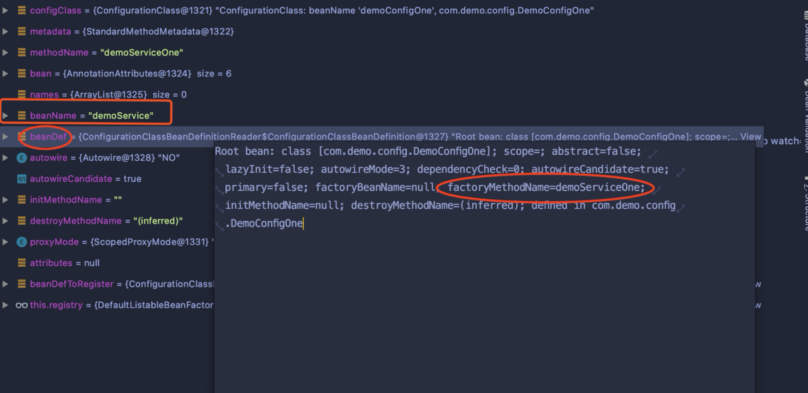Click the field icon beside metadata
The width and height of the screenshot is (808, 393).
coord(21,32)
